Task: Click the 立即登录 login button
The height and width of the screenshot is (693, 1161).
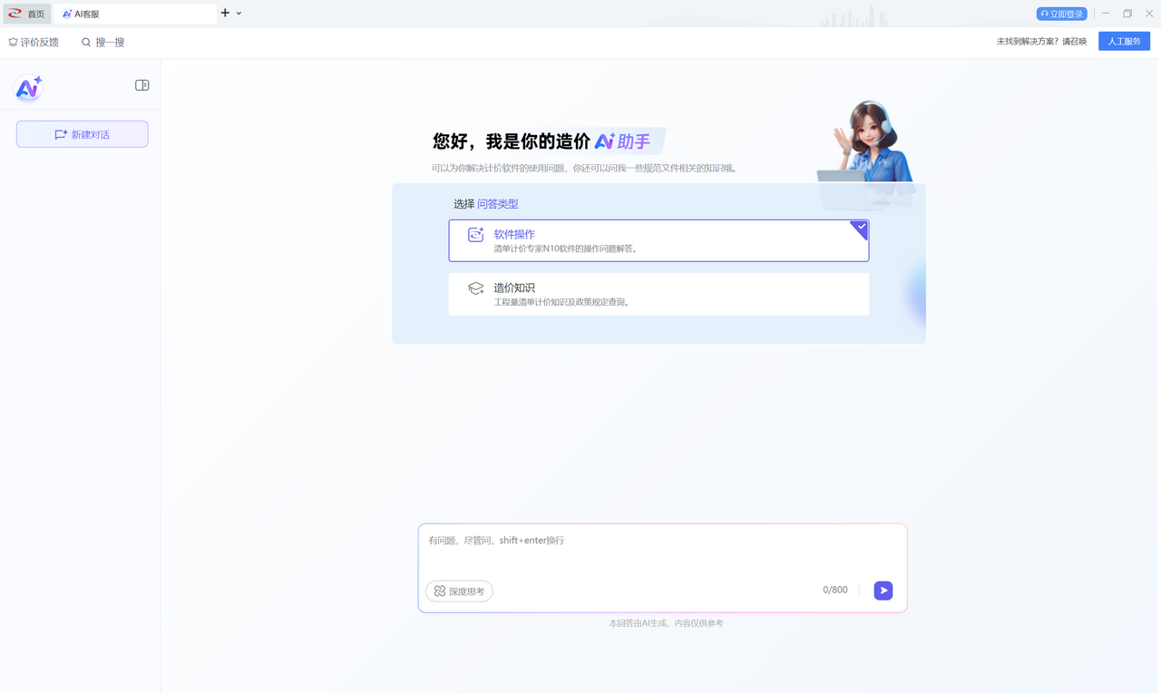Action: [1061, 13]
